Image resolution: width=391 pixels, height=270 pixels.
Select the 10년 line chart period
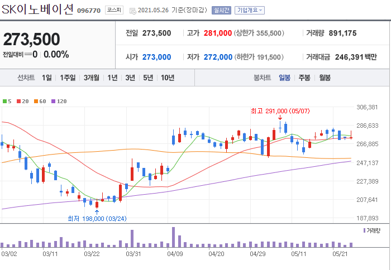coord(168,78)
